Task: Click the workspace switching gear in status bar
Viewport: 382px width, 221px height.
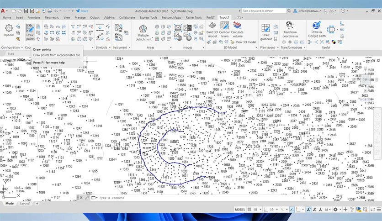Action: coord(335,209)
